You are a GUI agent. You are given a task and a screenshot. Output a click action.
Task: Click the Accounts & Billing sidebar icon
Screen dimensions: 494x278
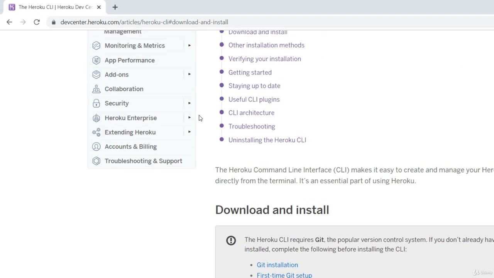(96, 146)
